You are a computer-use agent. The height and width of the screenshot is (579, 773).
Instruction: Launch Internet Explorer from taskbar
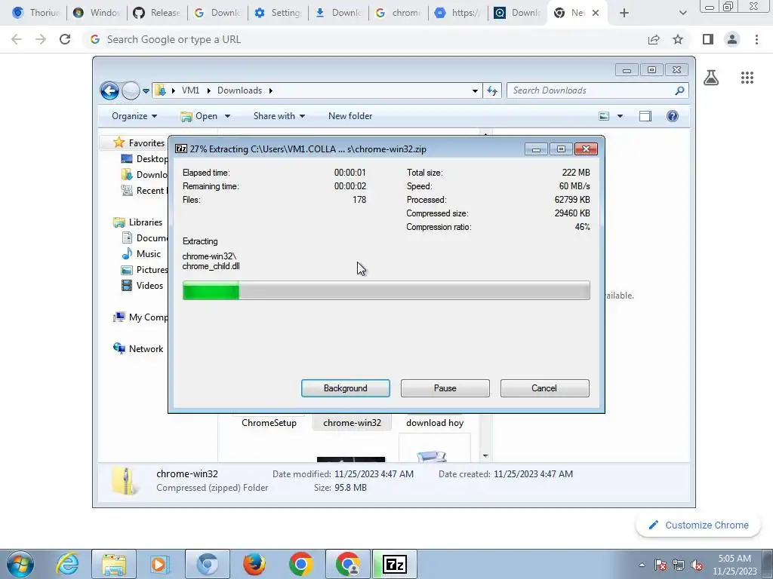(67, 564)
